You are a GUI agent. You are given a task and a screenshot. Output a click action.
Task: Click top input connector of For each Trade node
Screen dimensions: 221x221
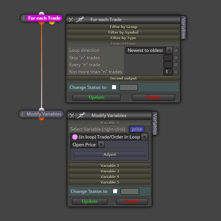pos(42,13)
